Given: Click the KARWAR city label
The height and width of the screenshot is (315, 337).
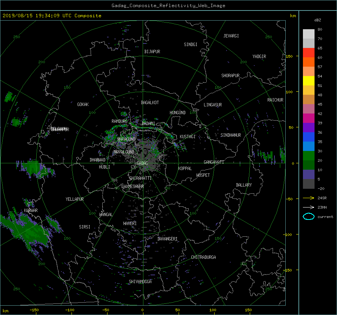Looking at the screenshot, I should click(31, 210).
